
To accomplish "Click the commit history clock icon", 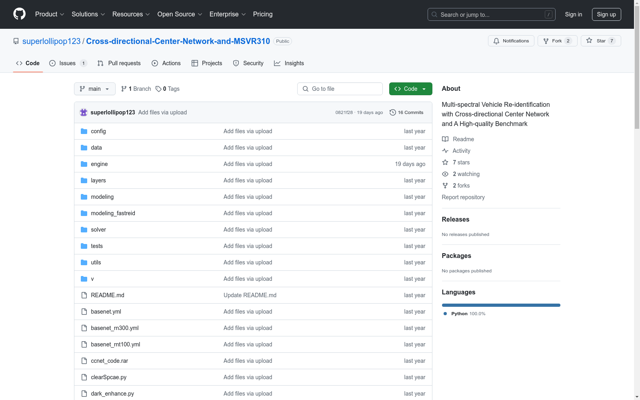I will (392, 112).
